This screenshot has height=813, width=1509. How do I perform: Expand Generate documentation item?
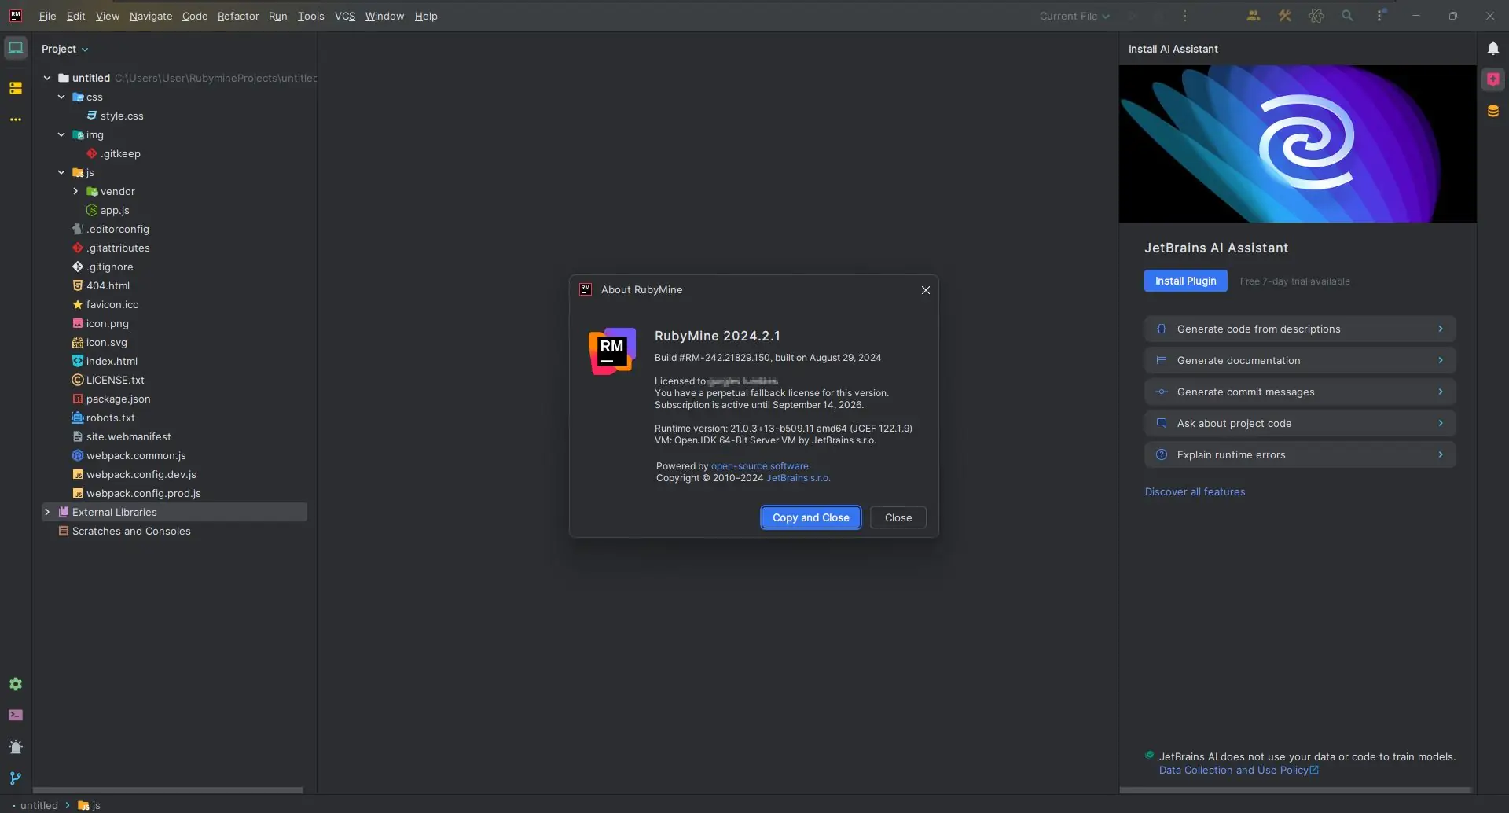(x=1300, y=360)
